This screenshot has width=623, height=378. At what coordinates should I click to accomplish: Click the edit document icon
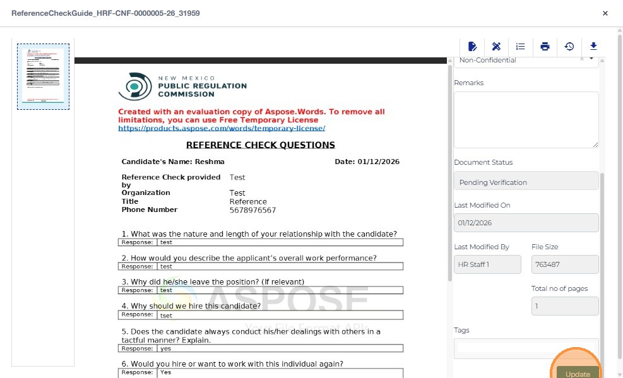coord(472,47)
